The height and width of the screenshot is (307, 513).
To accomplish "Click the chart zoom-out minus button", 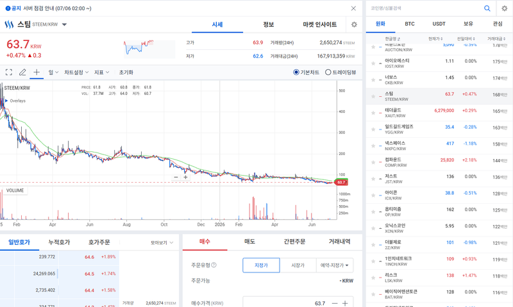I will pyautogui.click(x=176, y=177).
